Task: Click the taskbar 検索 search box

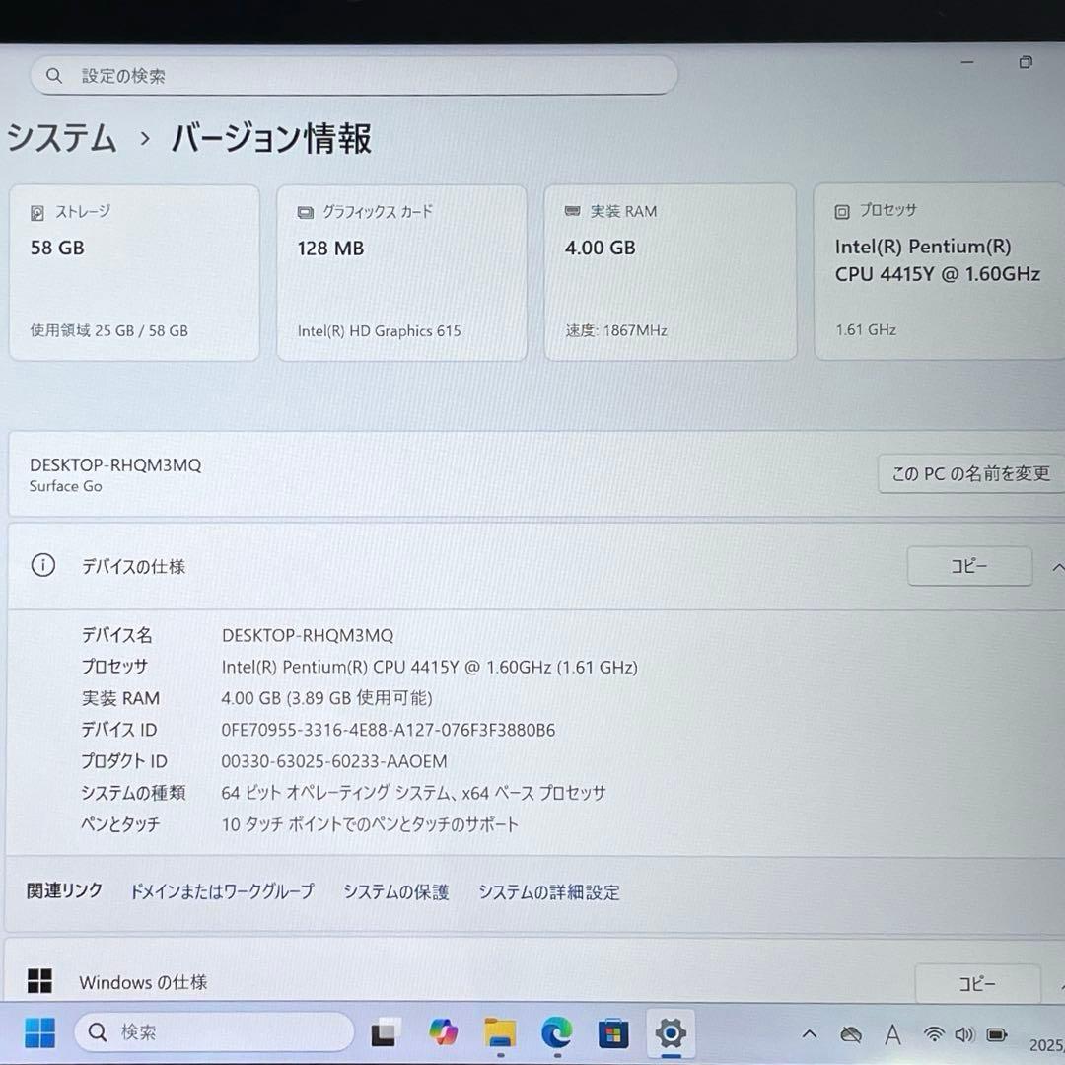Action: (x=214, y=1032)
